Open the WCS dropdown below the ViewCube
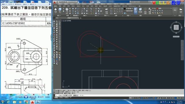The image size is (185, 104). pyautogui.click(x=176, y=37)
